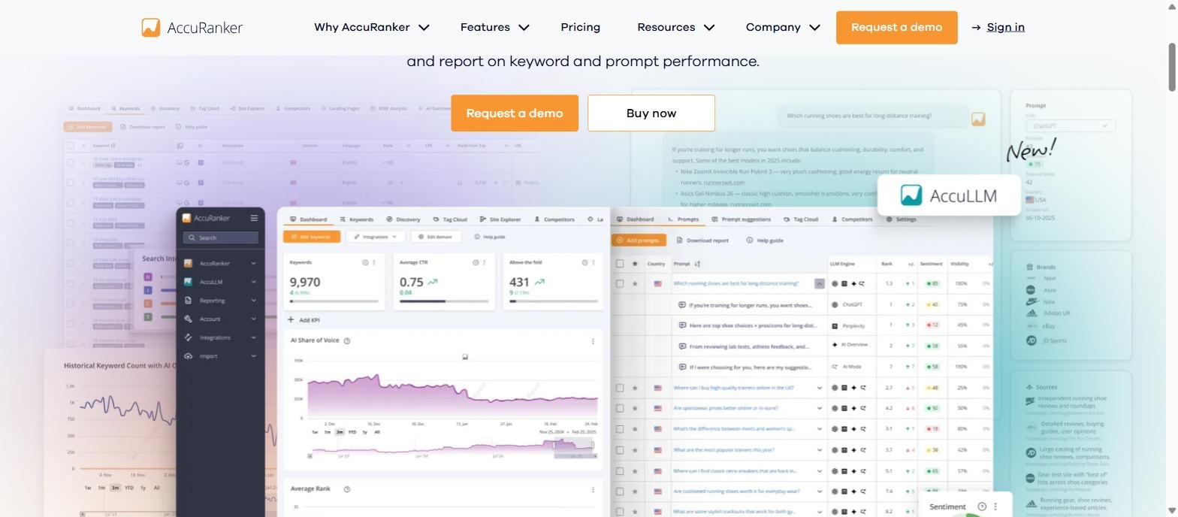Image resolution: width=1178 pixels, height=517 pixels.
Task: Click the star icon in the prompts table header
Action: (x=636, y=264)
